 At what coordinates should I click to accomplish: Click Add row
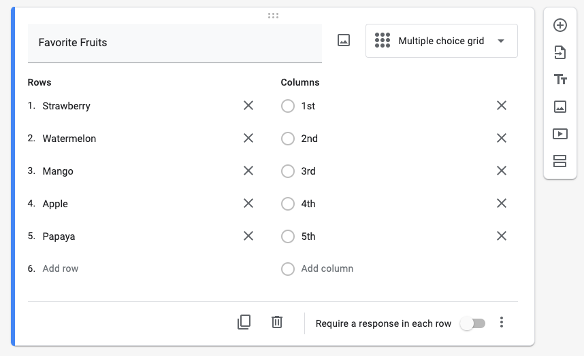pyautogui.click(x=61, y=268)
